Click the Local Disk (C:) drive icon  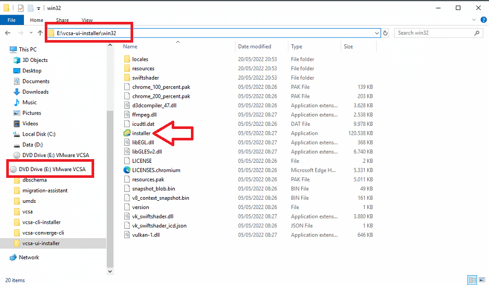(x=17, y=134)
